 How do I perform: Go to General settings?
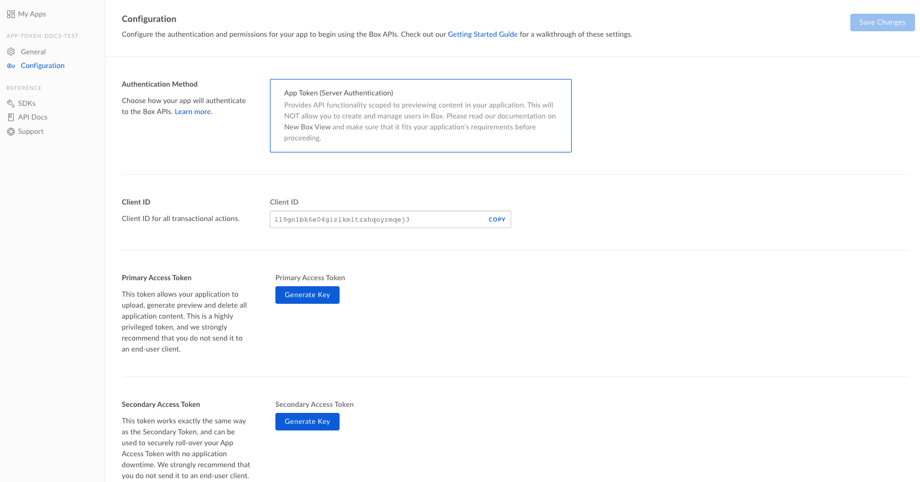tap(33, 52)
